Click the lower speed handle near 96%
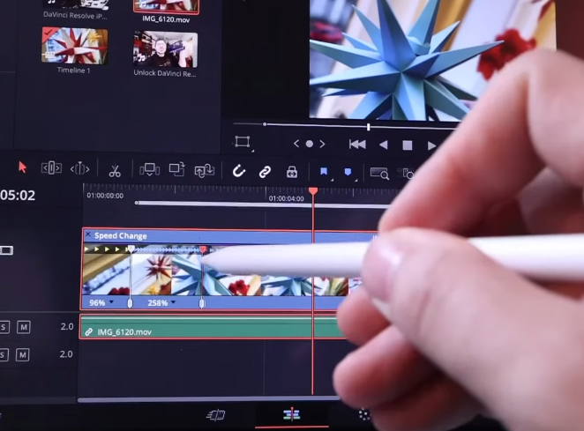 click(x=130, y=303)
